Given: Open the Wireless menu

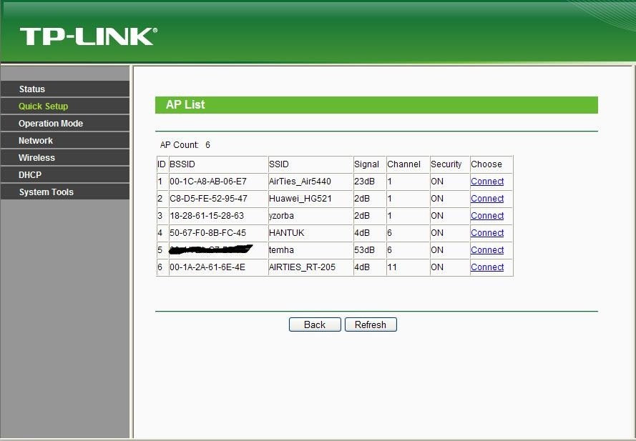Looking at the screenshot, I should (65, 158).
